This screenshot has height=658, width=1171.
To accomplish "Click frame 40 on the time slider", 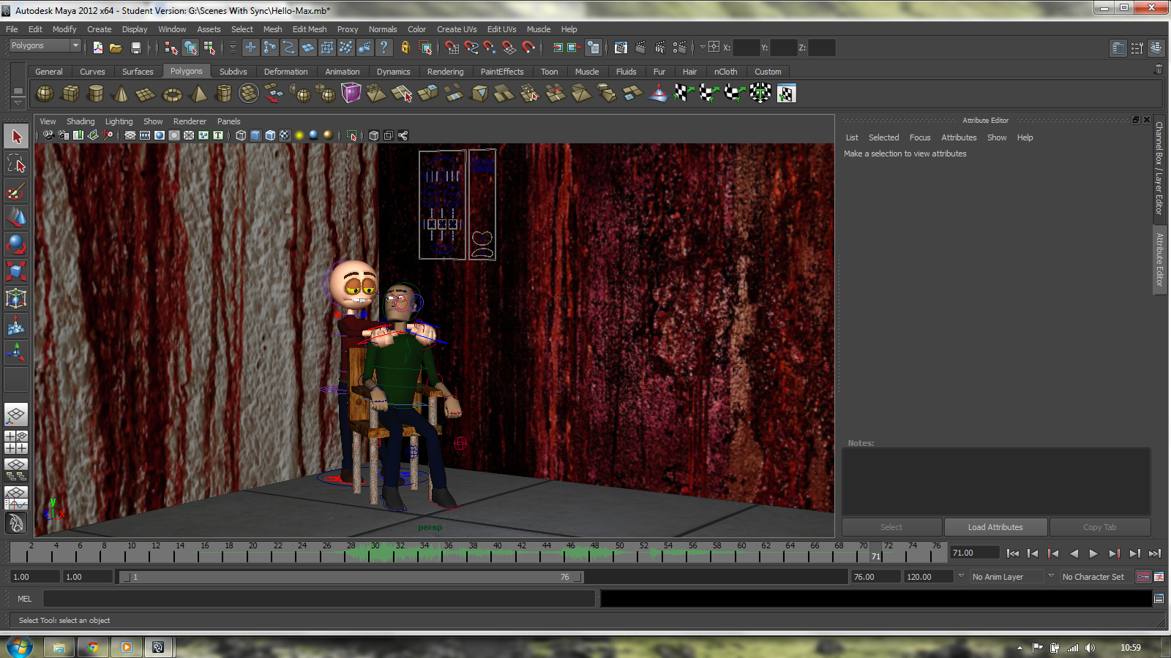I will 498,552.
